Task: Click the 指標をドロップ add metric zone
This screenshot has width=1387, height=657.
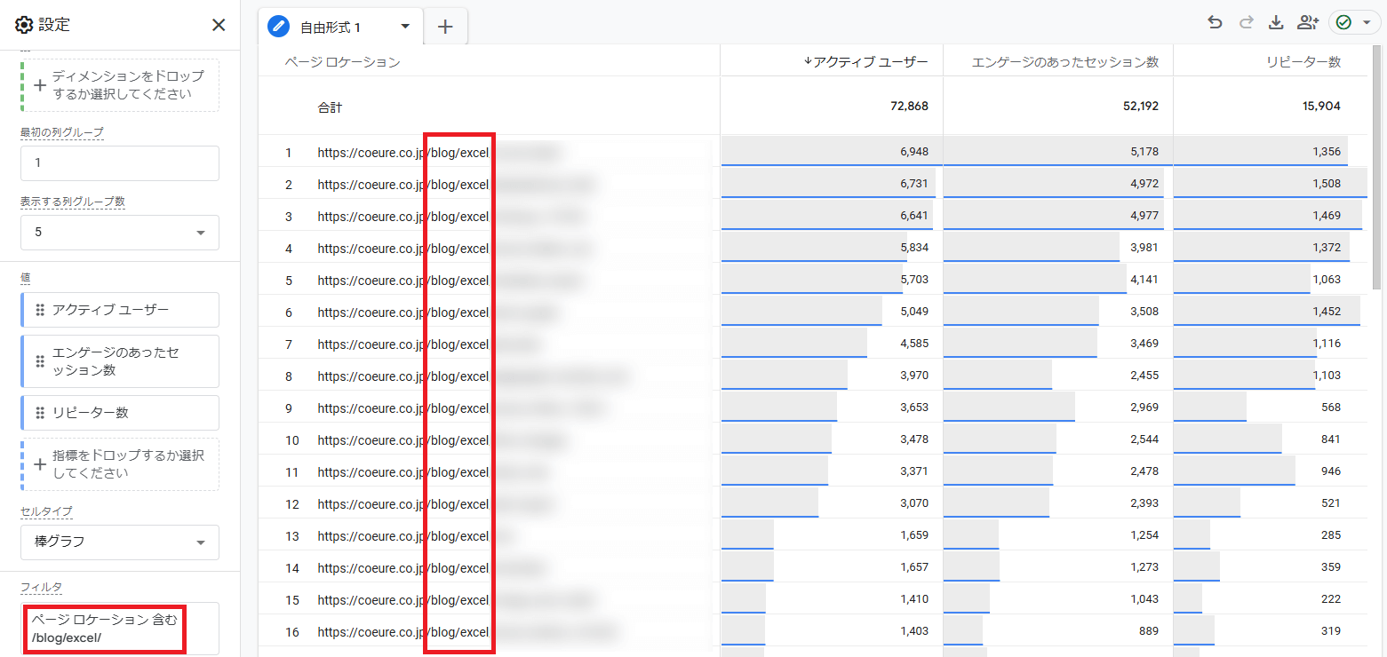Action: tap(120, 464)
